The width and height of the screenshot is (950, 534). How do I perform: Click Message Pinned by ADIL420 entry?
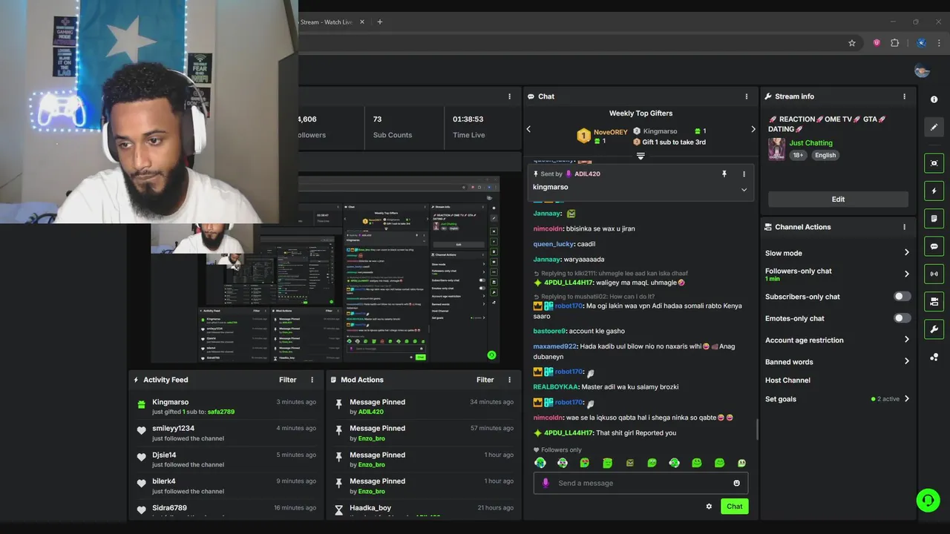[423, 406]
